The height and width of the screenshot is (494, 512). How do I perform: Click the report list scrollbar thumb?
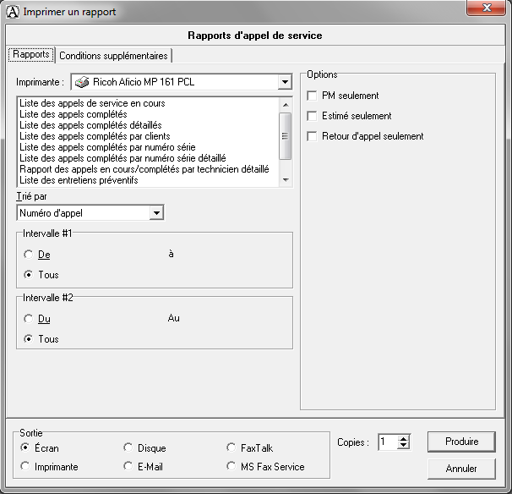coord(286,136)
